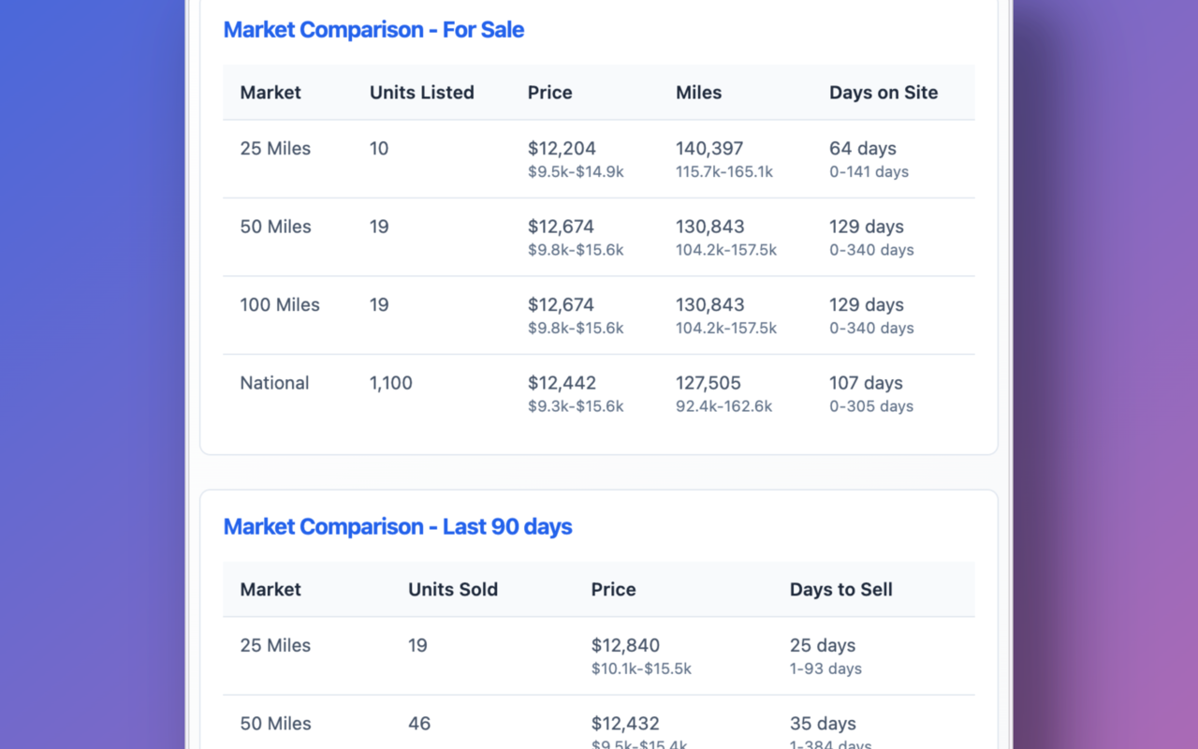Screen dimensions: 1198x749
Task: Click the sold price '$12,432'
Action: pos(625,724)
